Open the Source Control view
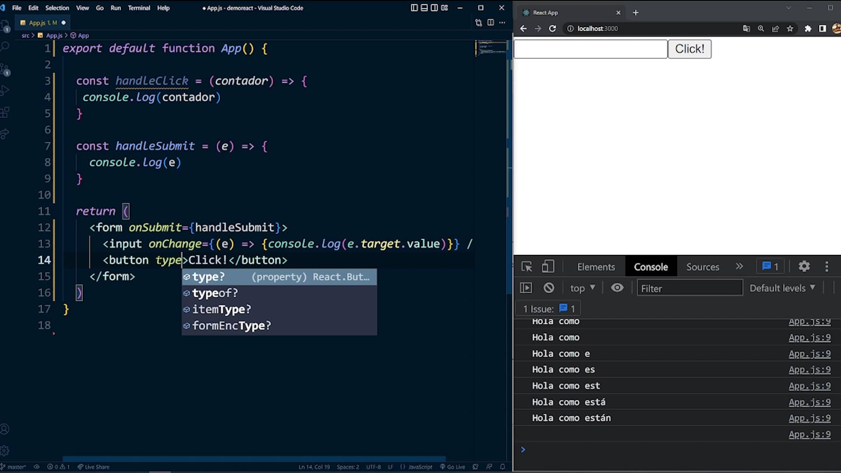 coord(6,69)
